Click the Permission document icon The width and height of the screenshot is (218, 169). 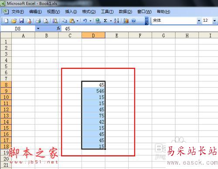[x=29, y=21]
